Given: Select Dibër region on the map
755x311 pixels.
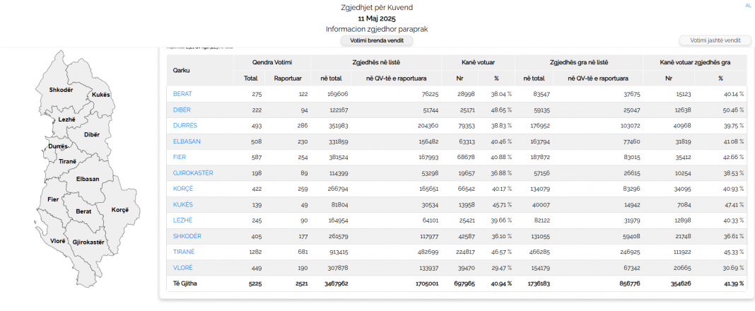Looking at the screenshot, I should pyautogui.click(x=92, y=135).
